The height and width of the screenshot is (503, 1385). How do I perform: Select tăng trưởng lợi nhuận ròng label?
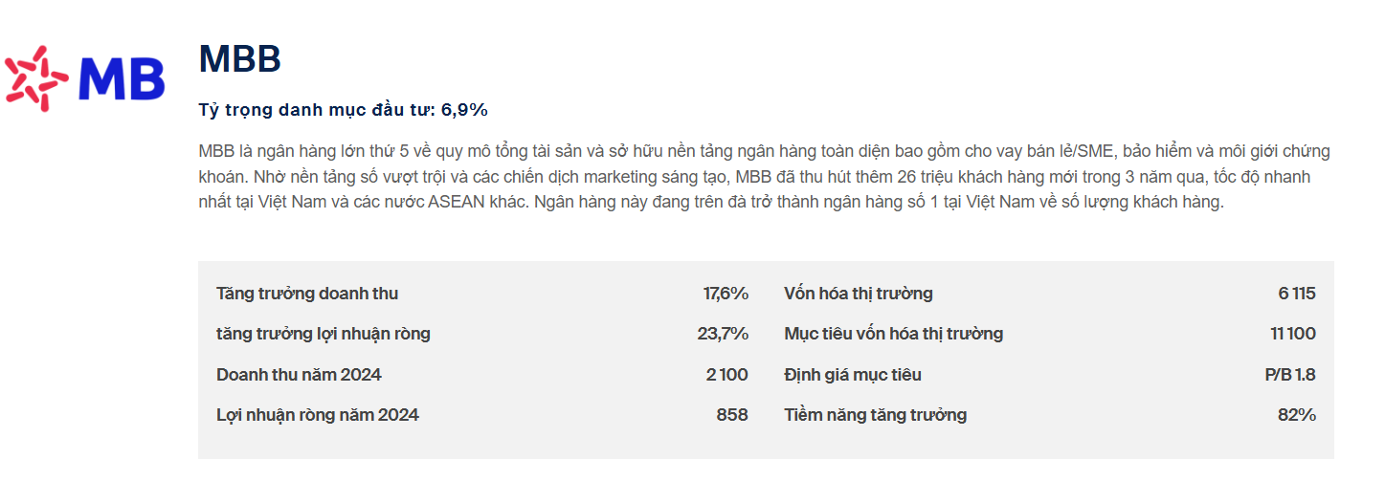coord(324,334)
